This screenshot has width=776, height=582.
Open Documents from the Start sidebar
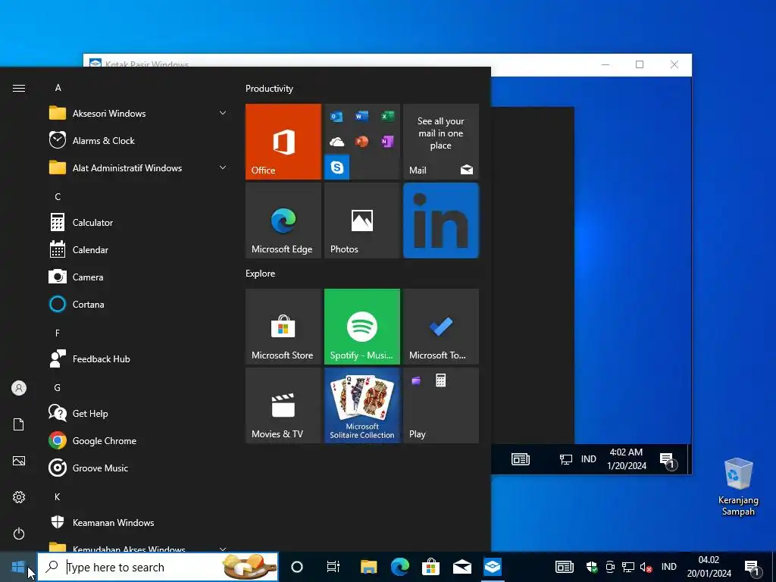(x=19, y=424)
